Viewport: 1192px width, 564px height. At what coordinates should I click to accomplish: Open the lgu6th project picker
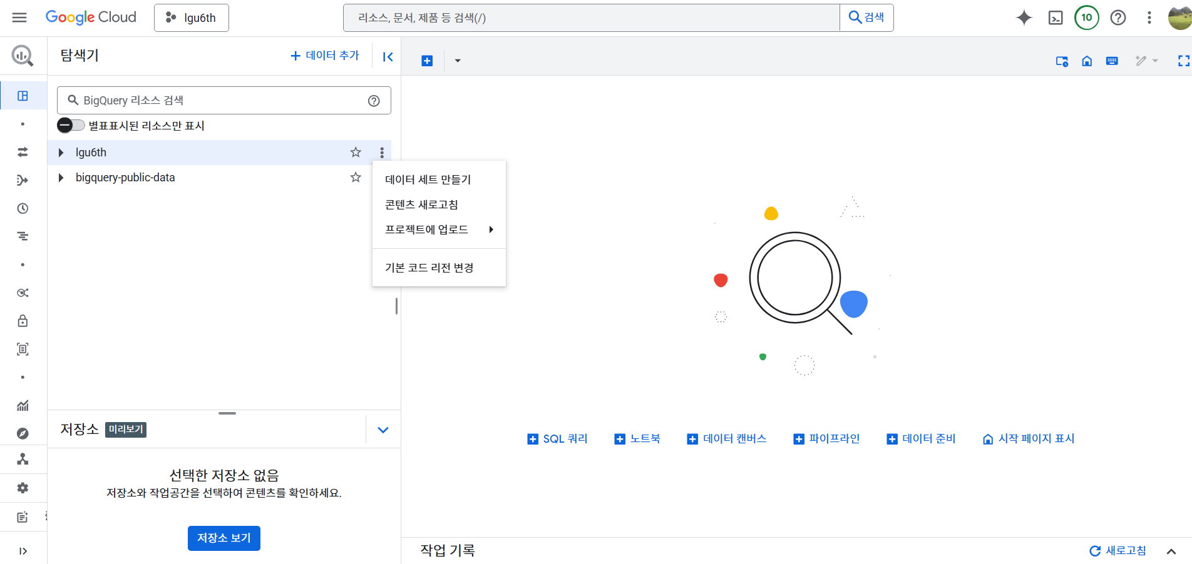click(x=192, y=18)
